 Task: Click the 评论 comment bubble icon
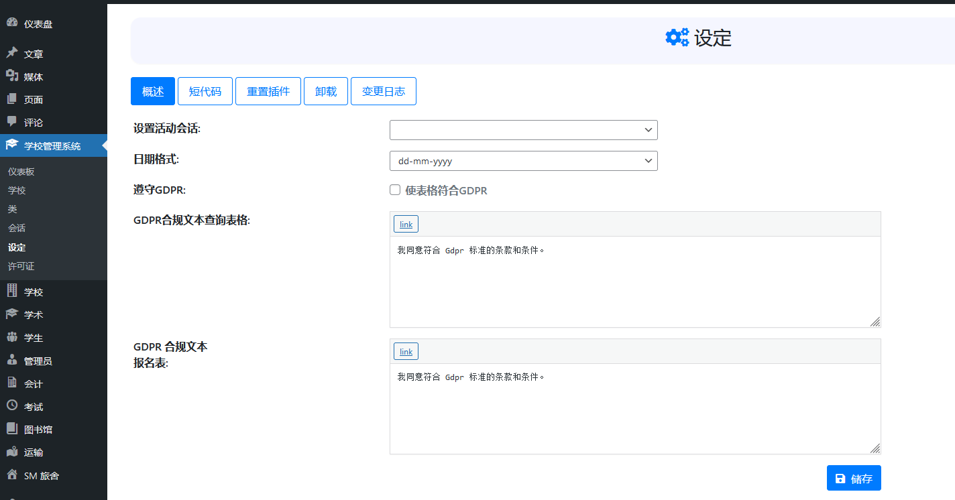(12, 122)
